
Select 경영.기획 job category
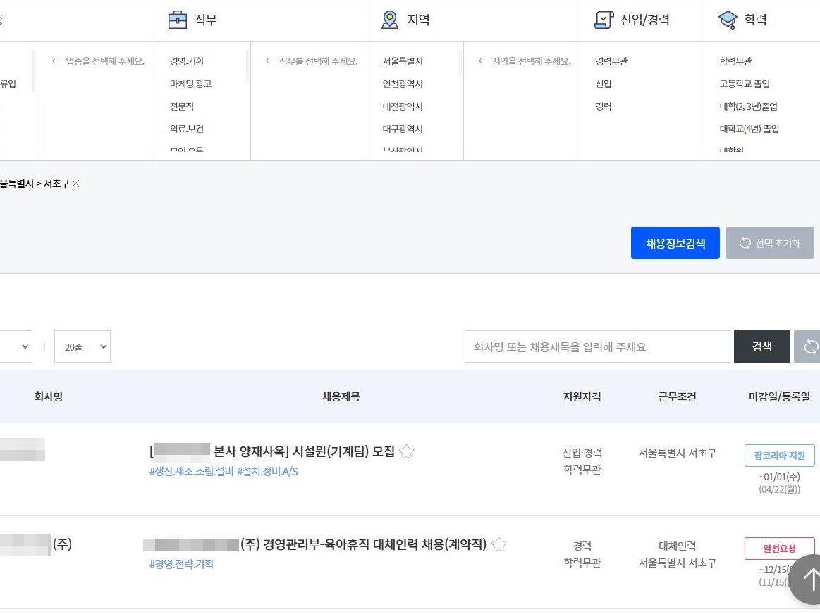click(187, 61)
